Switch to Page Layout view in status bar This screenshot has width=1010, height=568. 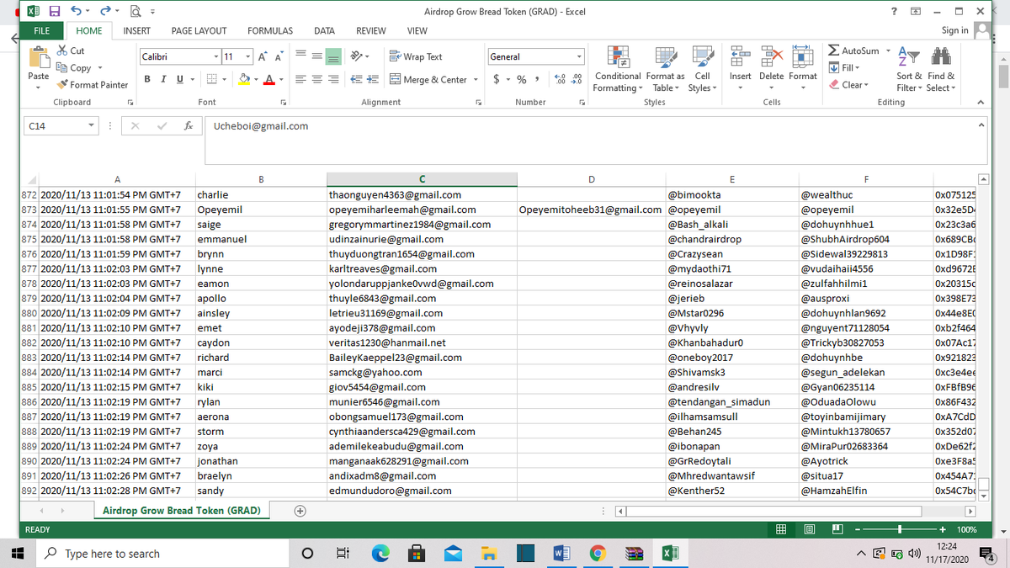click(x=809, y=529)
